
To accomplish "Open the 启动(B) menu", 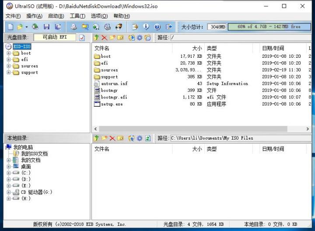I will coord(56,16).
